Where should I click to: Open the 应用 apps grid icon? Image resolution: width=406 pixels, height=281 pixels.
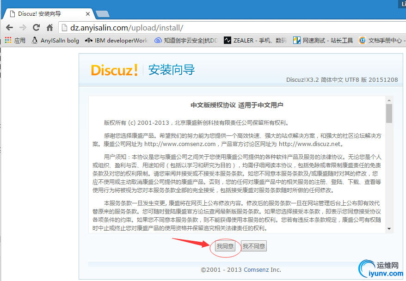8,40
